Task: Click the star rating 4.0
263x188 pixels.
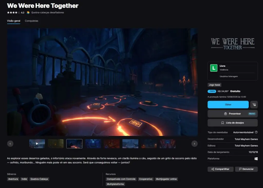Action: click(x=16, y=12)
